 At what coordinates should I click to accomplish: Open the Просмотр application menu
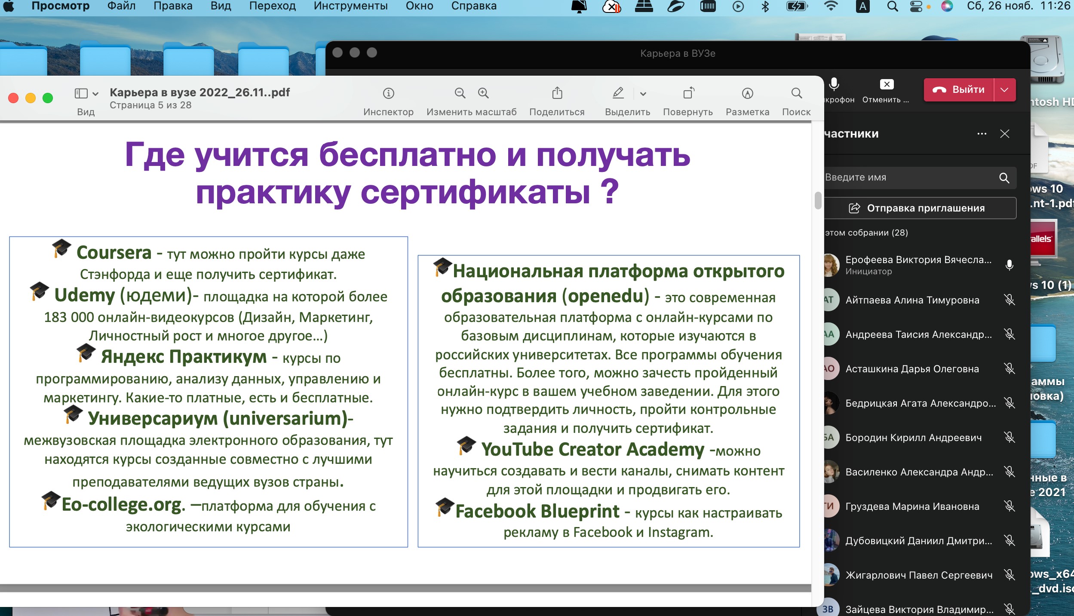(x=61, y=6)
